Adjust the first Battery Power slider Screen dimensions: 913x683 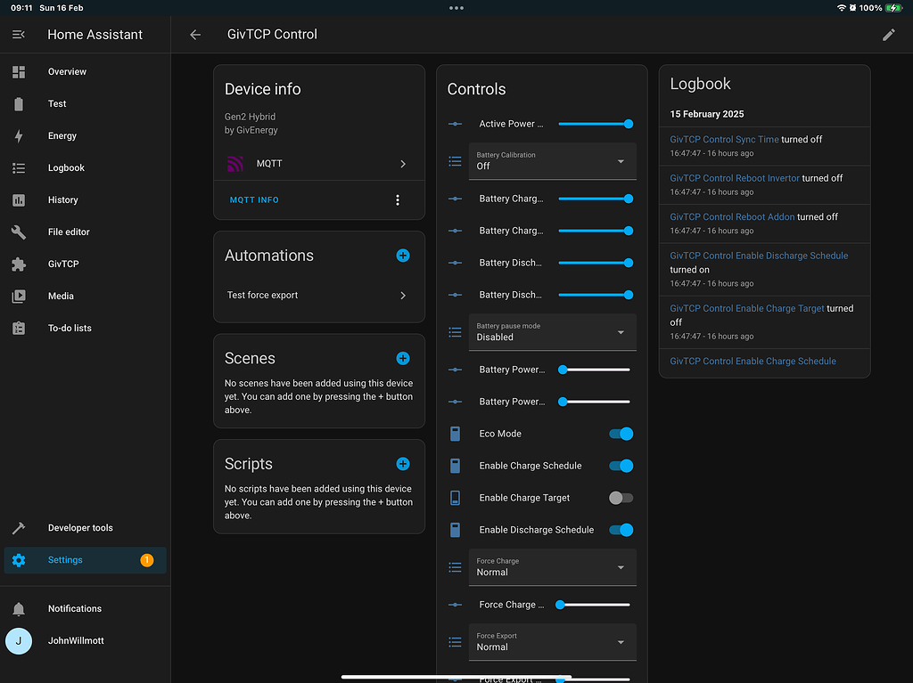(x=595, y=370)
